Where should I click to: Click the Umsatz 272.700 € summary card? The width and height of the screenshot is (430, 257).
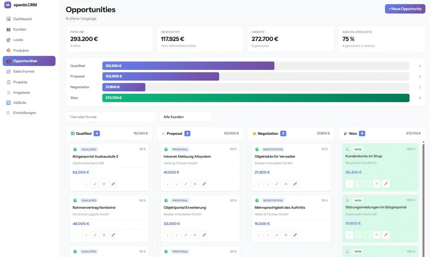coord(291,39)
